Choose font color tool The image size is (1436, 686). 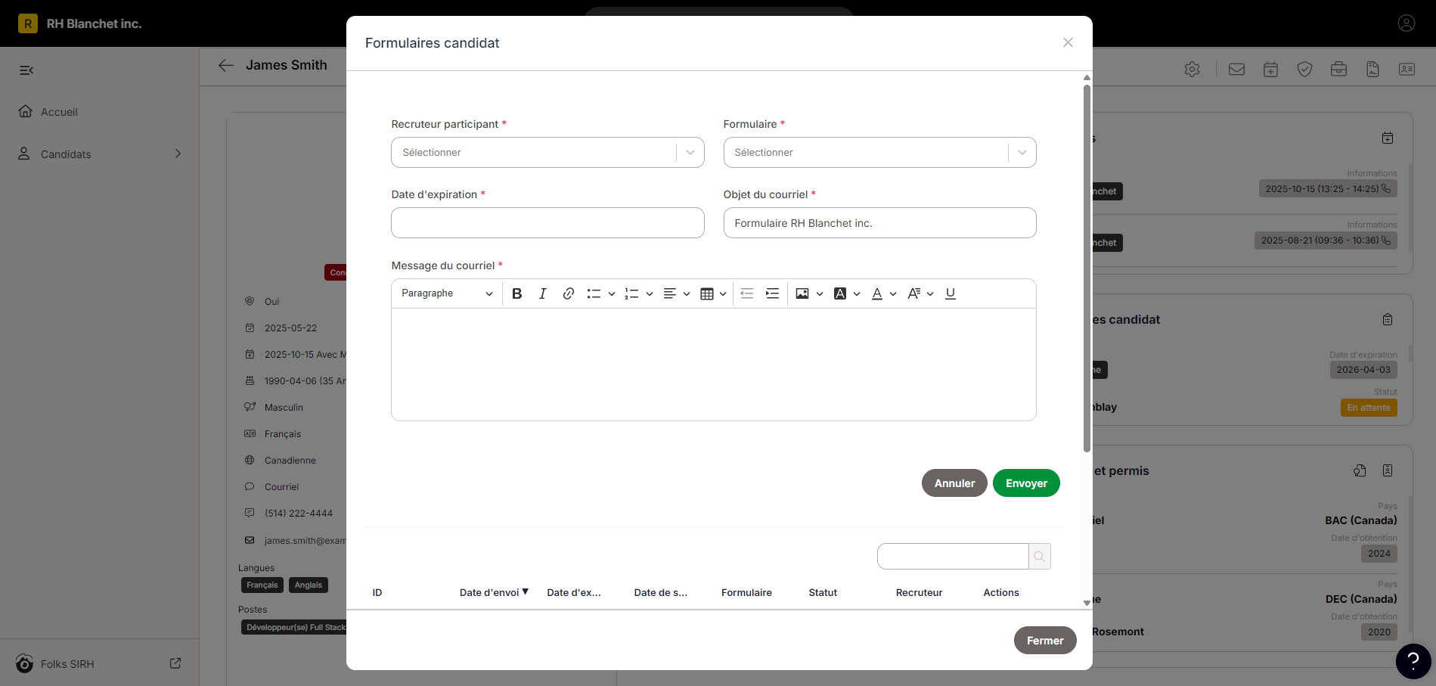pos(877,293)
